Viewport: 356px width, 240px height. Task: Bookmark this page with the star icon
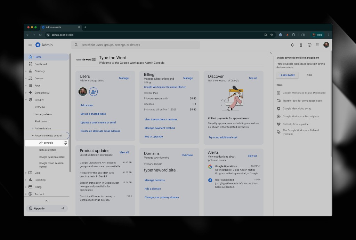[272, 35]
